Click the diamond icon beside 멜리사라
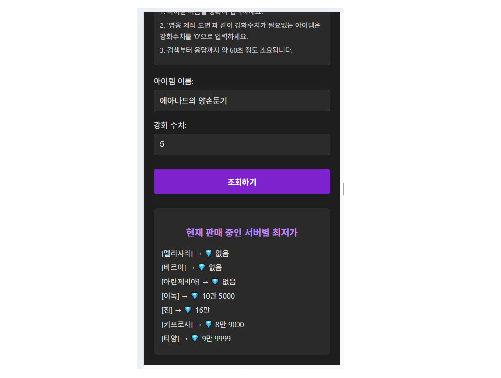Image resolution: width=501 pixels, height=378 pixels. pos(209,253)
